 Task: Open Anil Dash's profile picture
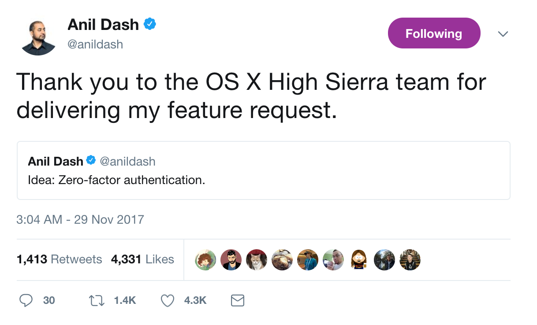coord(38,37)
